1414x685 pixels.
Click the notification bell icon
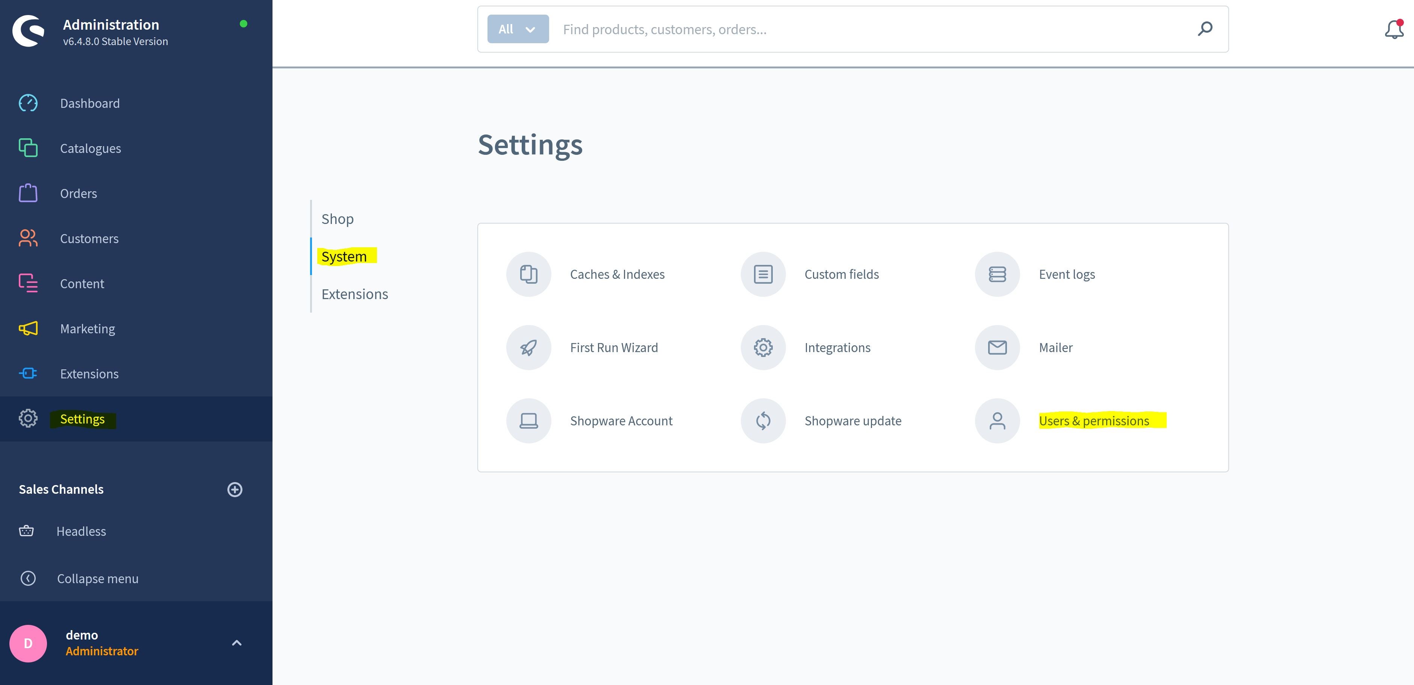click(1391, 29)
